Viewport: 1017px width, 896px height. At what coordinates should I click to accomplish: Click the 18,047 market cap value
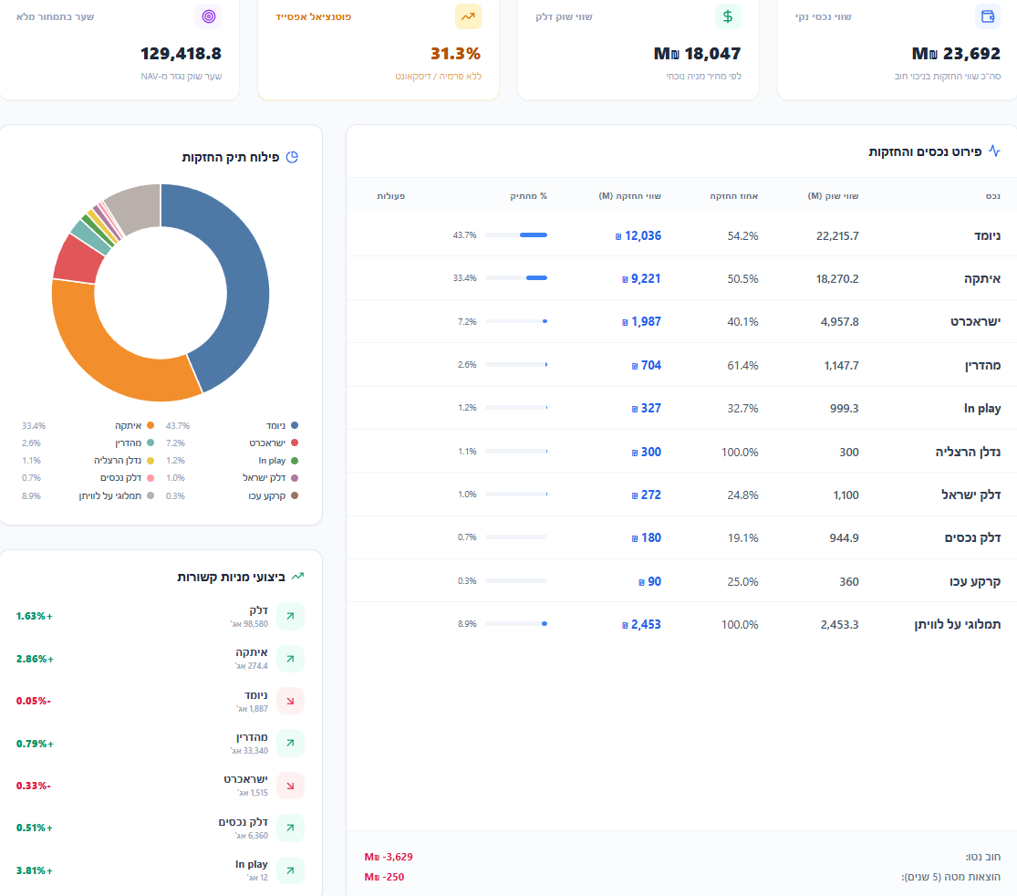point(697,53)
